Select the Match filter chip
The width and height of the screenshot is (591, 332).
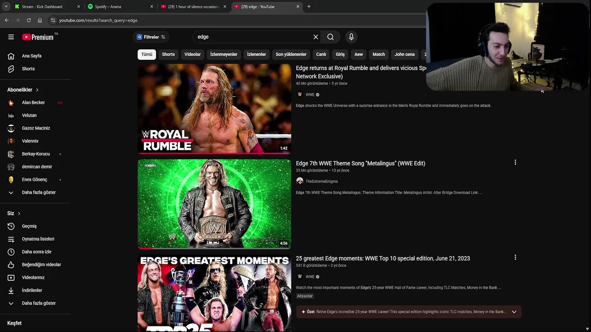[379, 54]
